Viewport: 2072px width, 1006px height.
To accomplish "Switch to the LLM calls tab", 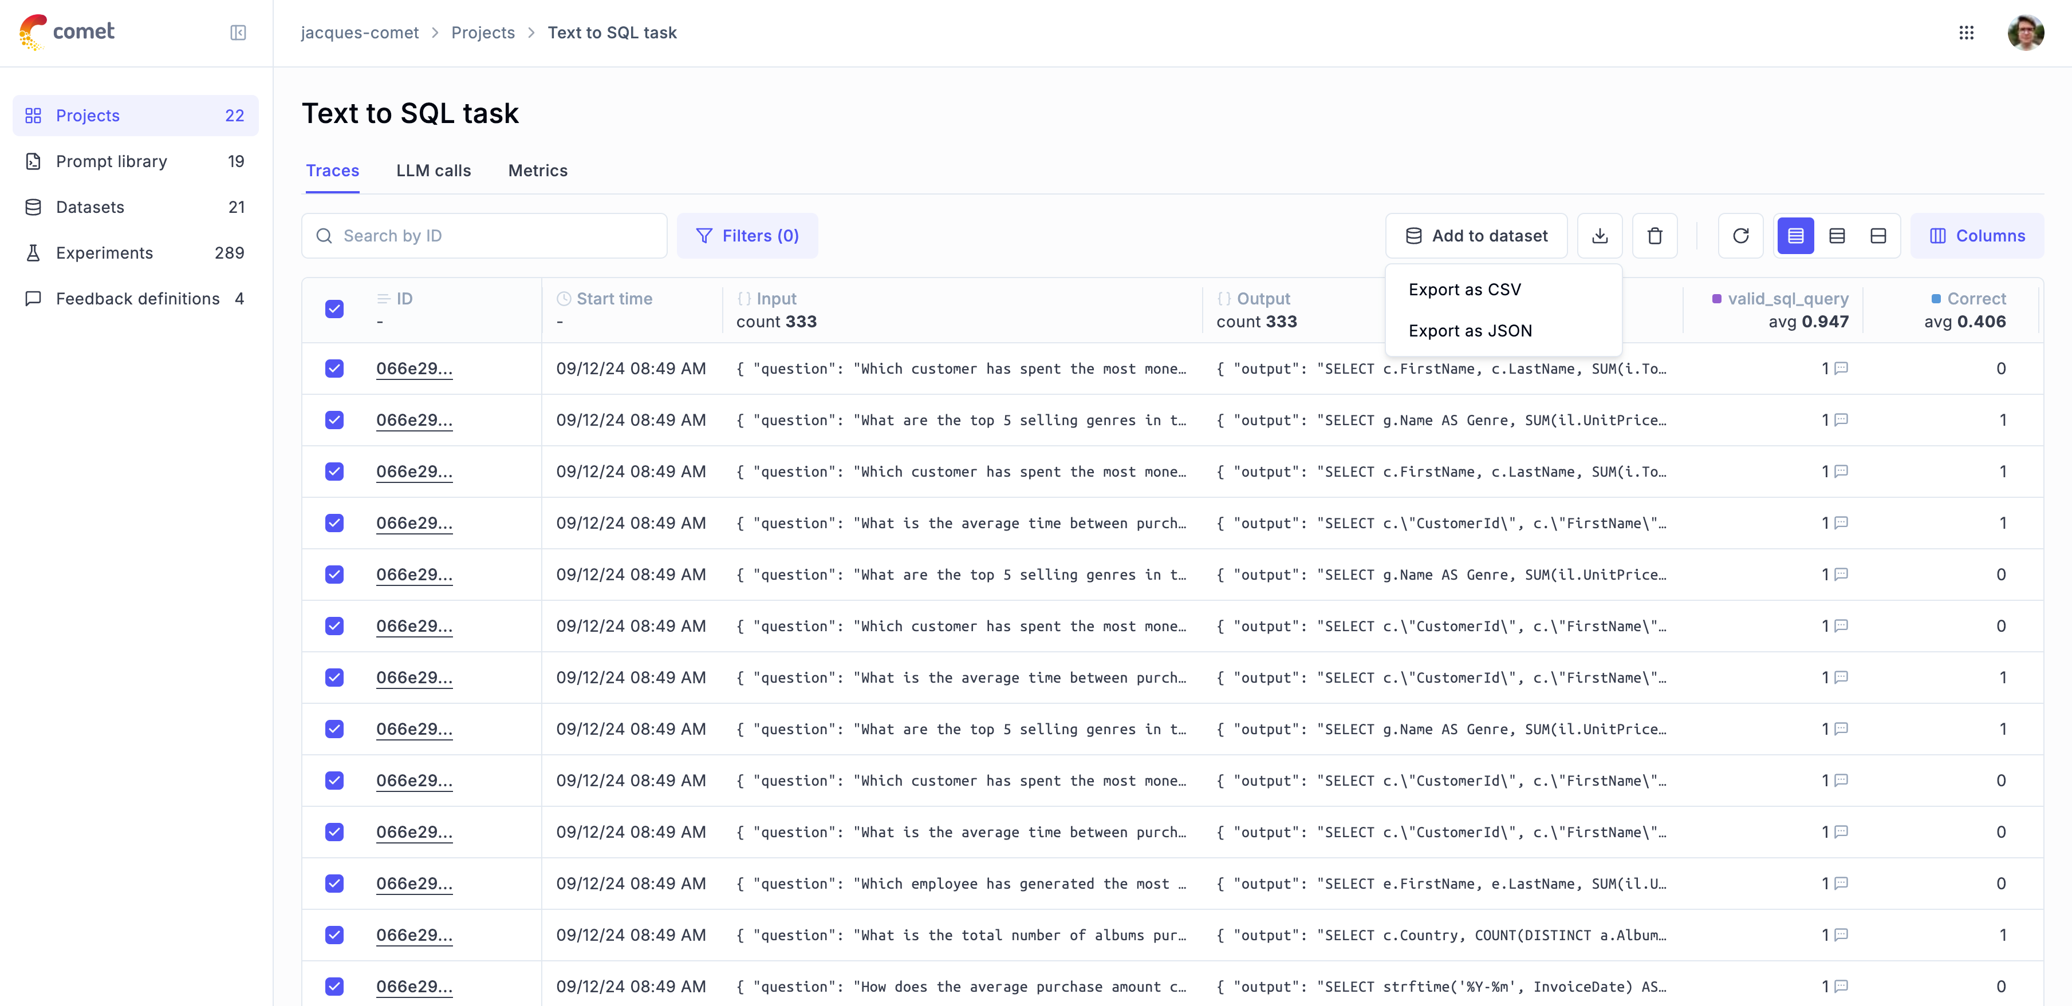I will pos(433,171).
